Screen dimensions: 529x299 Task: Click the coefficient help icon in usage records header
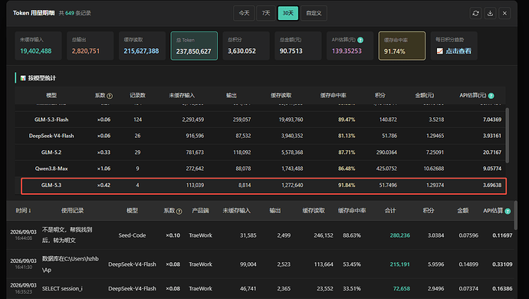point(179,212)
